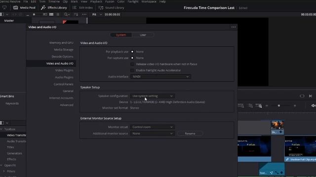Jump to next clip in viewer controls

click(x=311, y=96)
